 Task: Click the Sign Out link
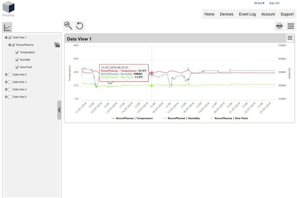tap(274, 3)
